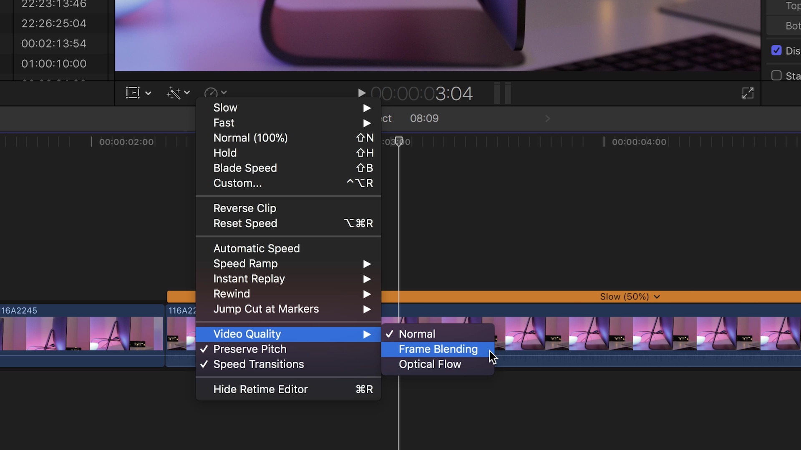
Task: Select the timecode 01:00:10:00 in the list
Action: click(x=53, y=63)
